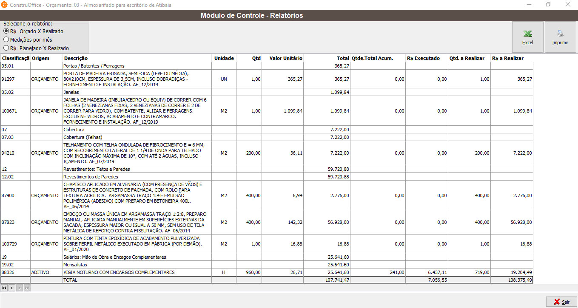
Task: Select the row with code 87823
Action: 267,222
